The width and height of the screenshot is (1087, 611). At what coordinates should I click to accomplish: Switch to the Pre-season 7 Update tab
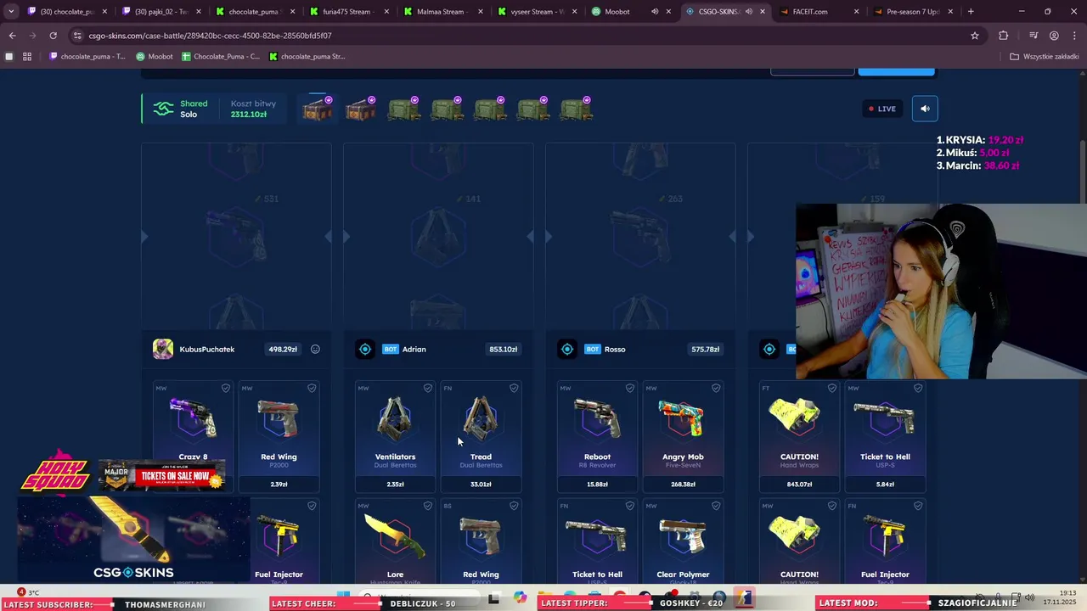[911, 12]
